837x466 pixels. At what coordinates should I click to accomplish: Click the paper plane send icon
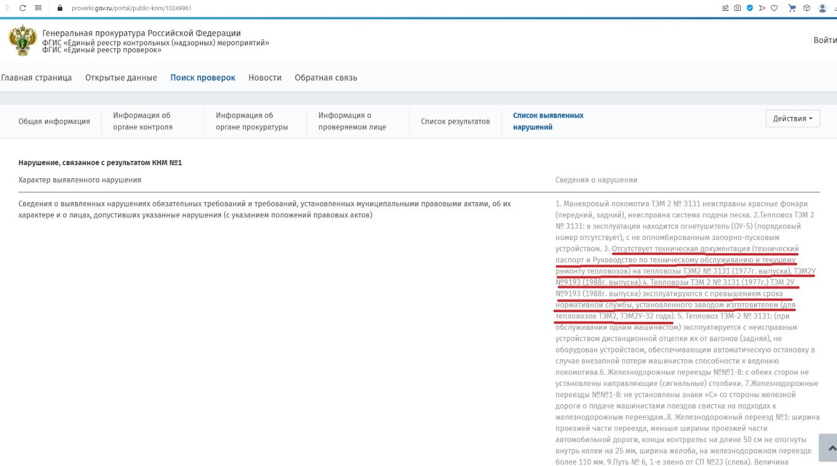[762, 8]
